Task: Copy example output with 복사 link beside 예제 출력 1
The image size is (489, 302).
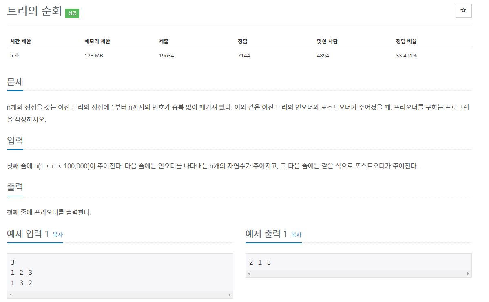Action: 296,235
